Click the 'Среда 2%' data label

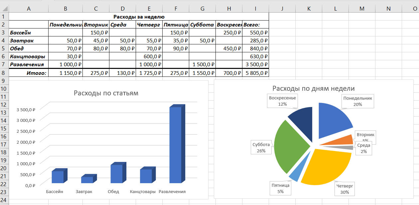[364, 148]
